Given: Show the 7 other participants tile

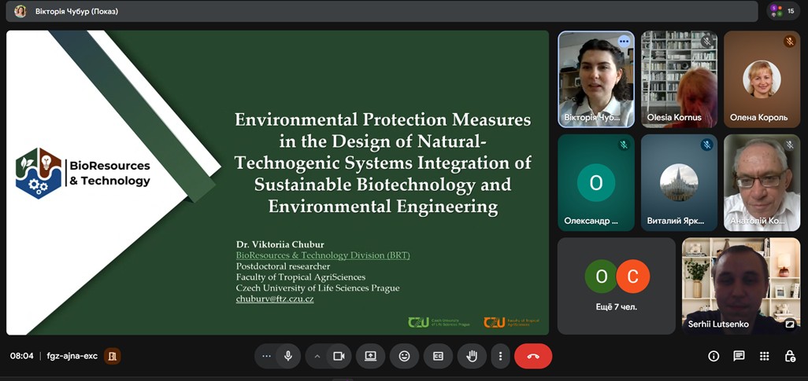Looking at the screenshot, I should [616, 285].
